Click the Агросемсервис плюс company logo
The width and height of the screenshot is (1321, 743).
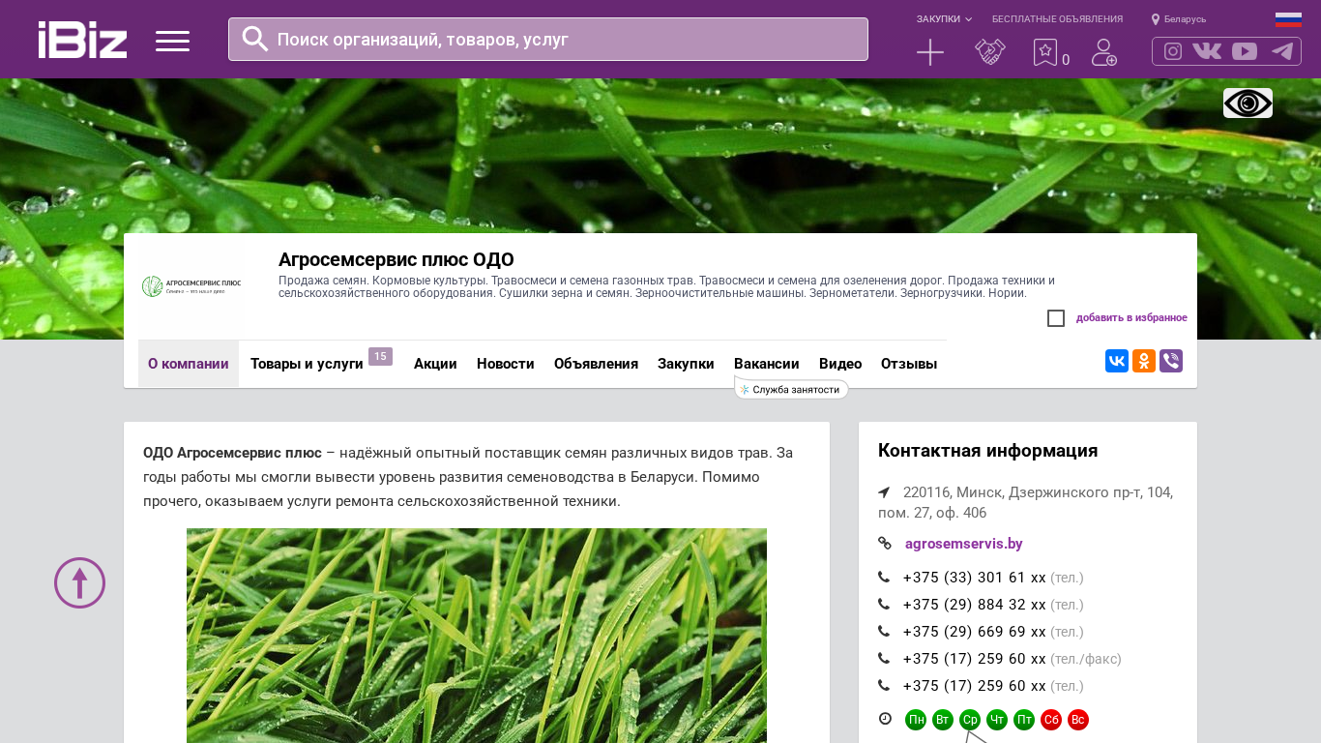click(x=191, y=286)
